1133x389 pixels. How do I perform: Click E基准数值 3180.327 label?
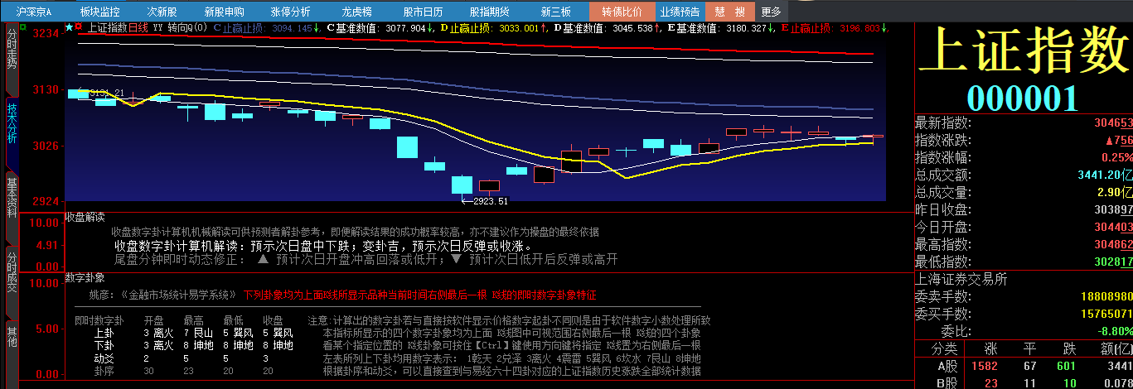pyautogui.click(x=719, y=27)
